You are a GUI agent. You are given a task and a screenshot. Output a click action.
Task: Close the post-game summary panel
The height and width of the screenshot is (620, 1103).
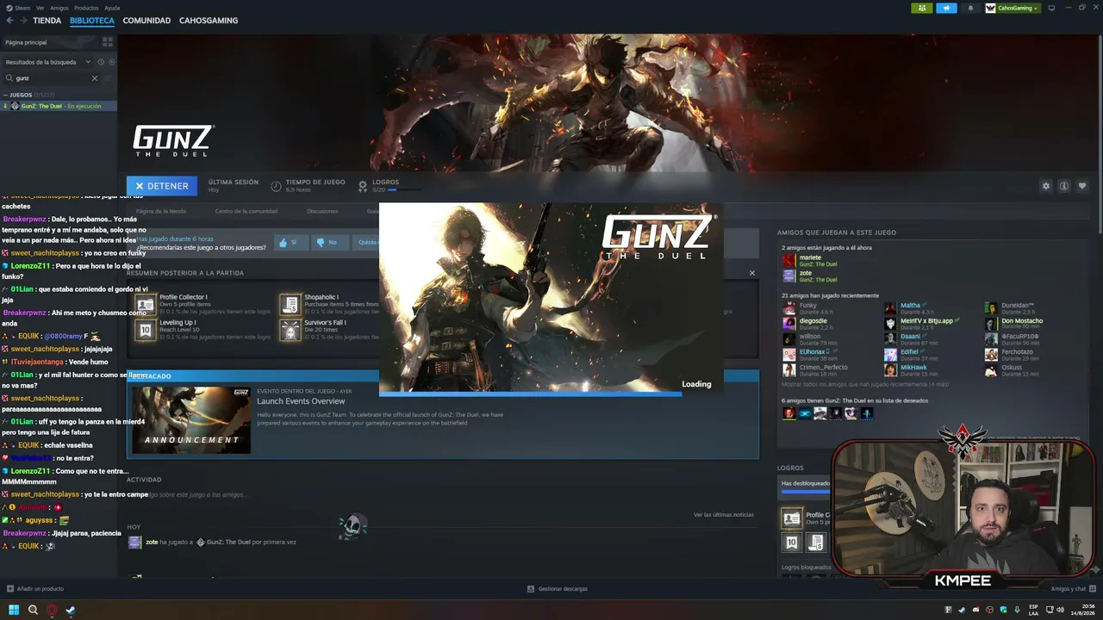click(x=751, y=273)
